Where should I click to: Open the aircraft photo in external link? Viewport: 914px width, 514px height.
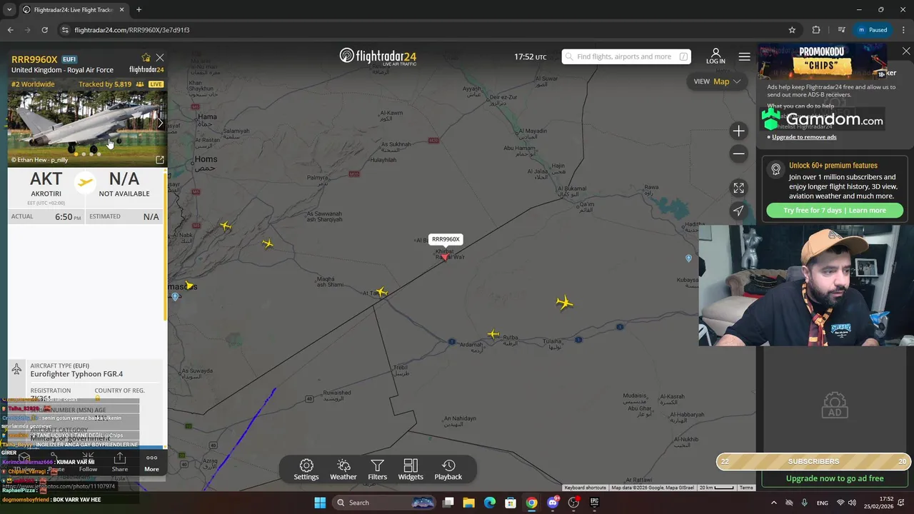coord(160,160)
